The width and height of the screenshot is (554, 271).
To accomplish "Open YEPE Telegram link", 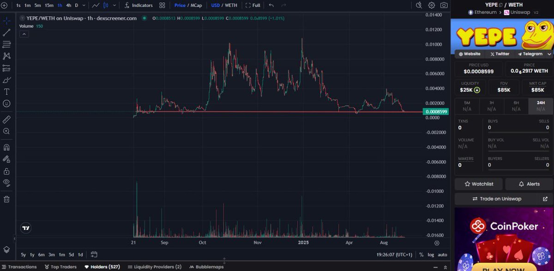I will 530,54.
